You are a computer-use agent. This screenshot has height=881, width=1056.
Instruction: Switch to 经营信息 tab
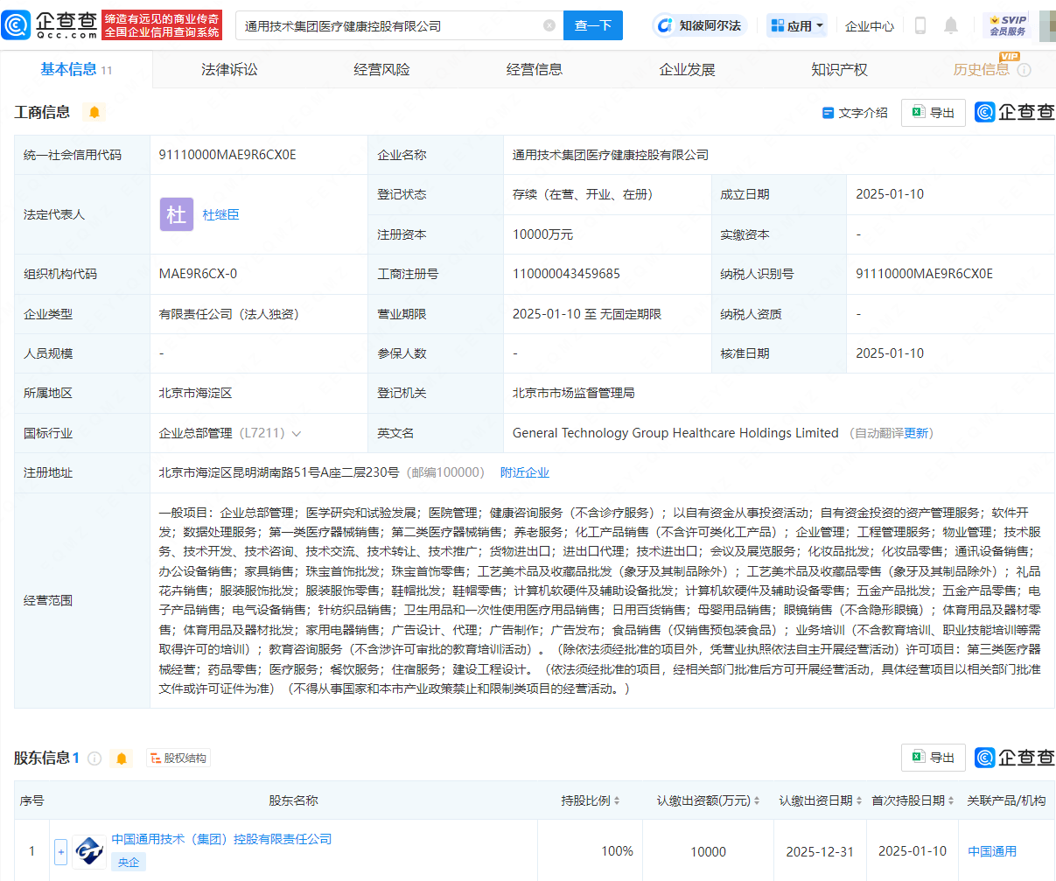(x=535, y=69)
